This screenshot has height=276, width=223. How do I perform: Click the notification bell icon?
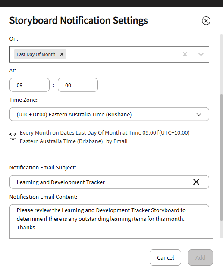[x=13, y=137]
